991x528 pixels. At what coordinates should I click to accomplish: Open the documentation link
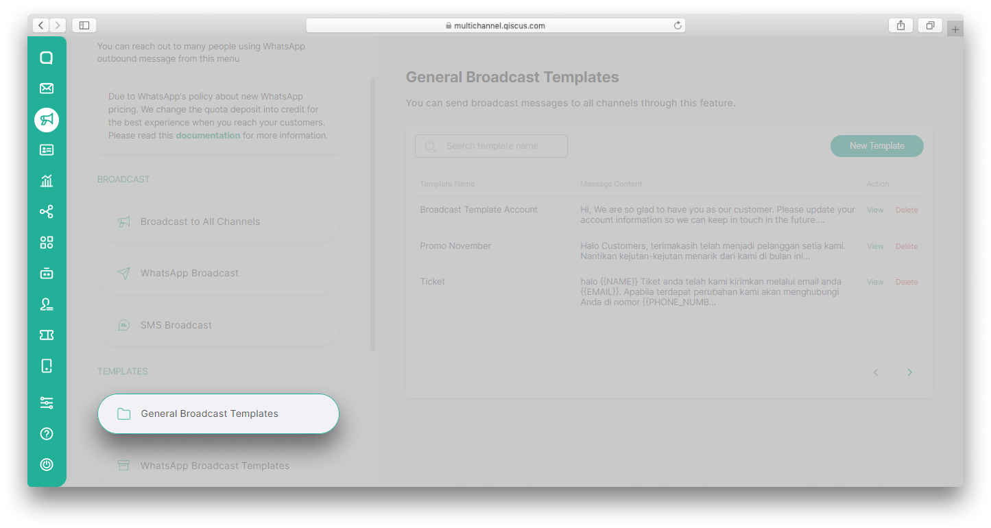click(208, 136)
